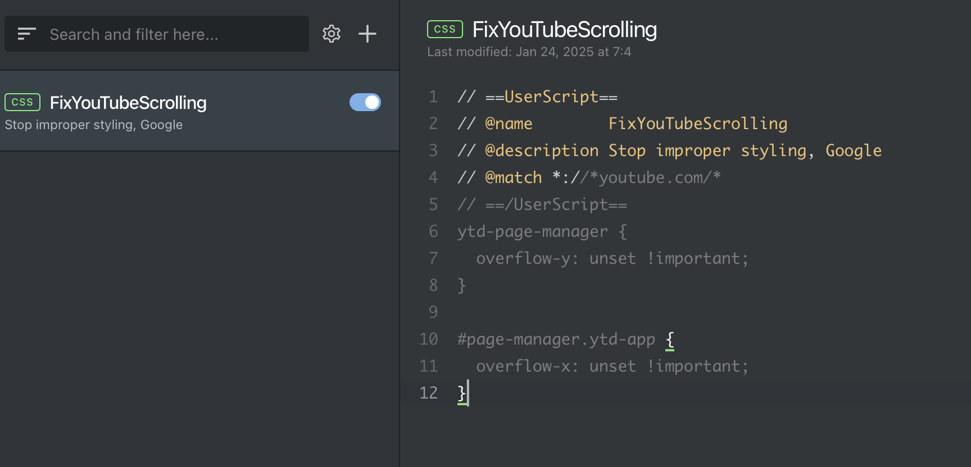Click the @description keyword in the editor
Viewport: 971px width, 467px height.
pos(542,150)
